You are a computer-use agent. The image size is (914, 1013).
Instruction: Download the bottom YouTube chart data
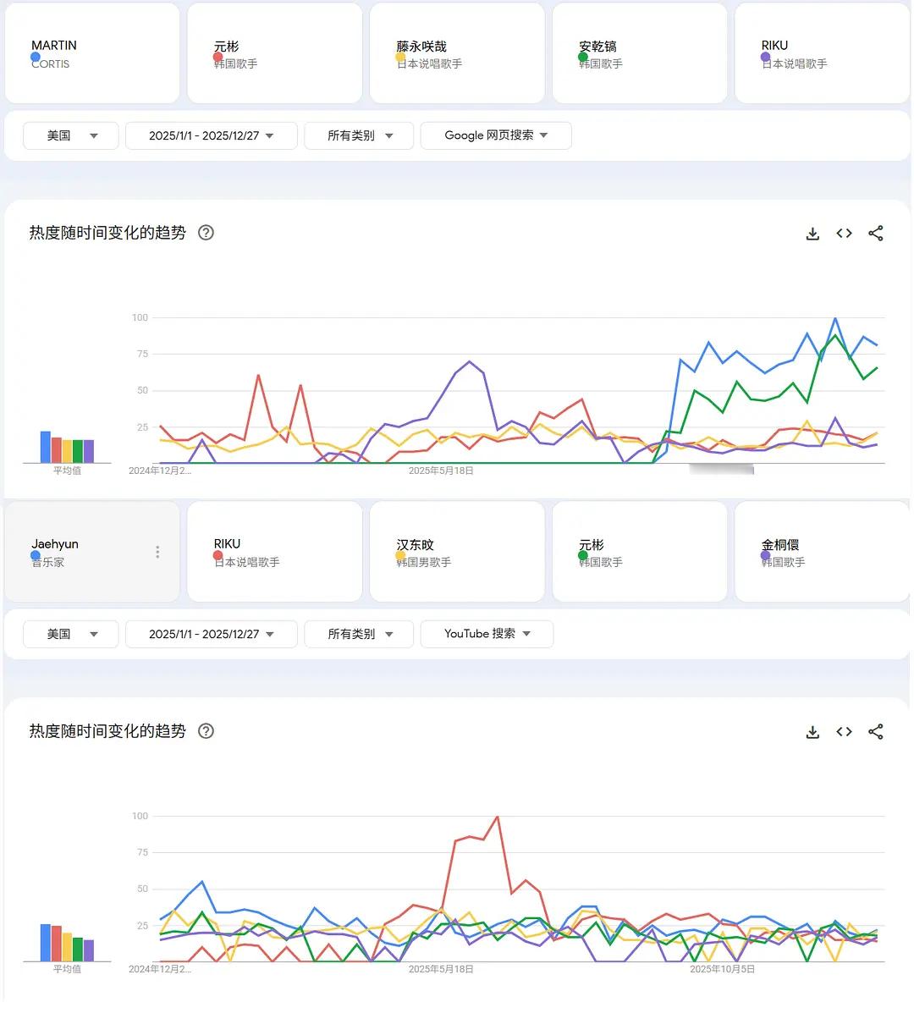(x=812, y=732)
